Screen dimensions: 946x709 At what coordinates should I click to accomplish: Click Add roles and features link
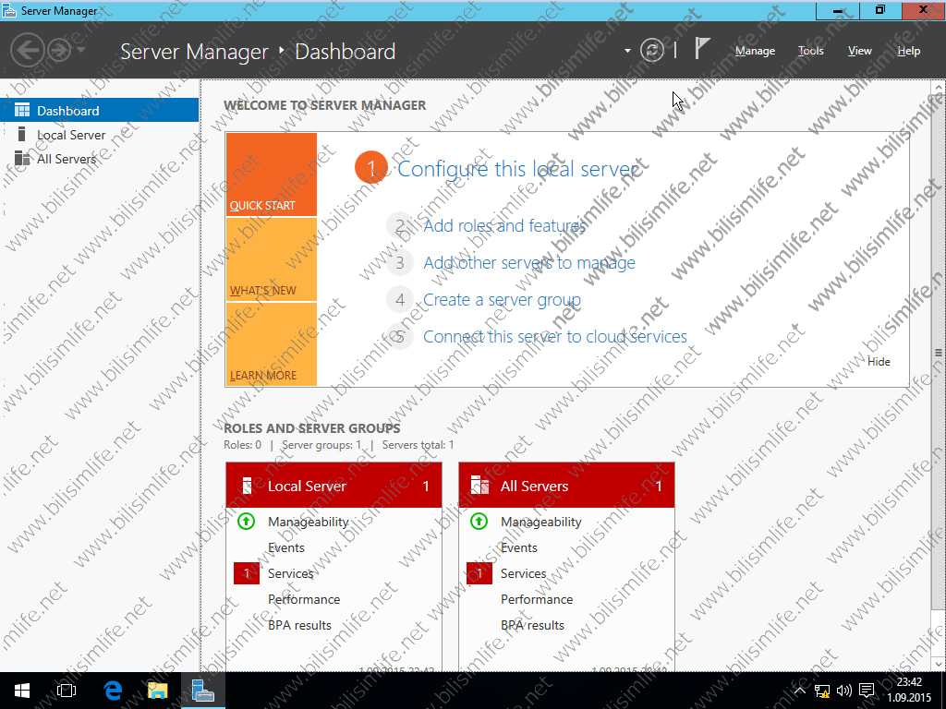coord(504,225)
